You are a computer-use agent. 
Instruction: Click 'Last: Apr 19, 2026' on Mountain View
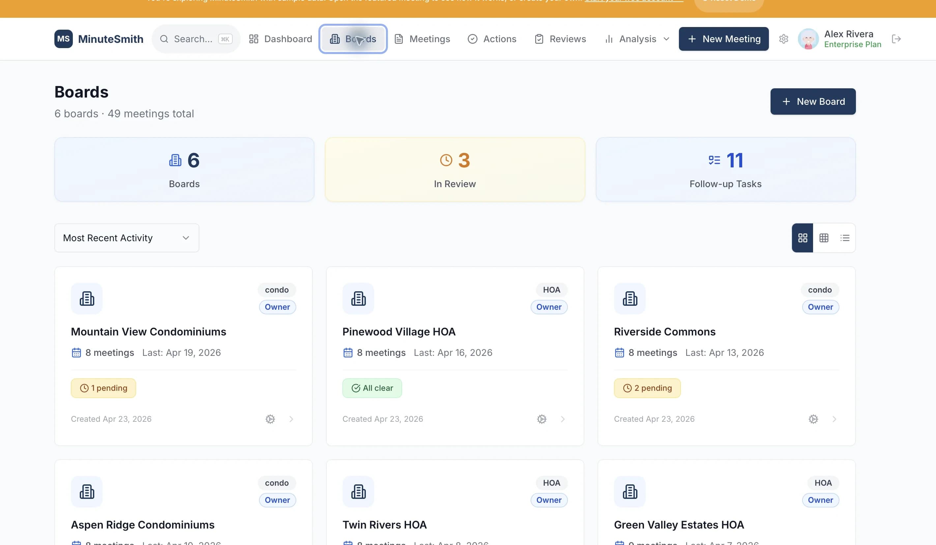coord(181,353)
